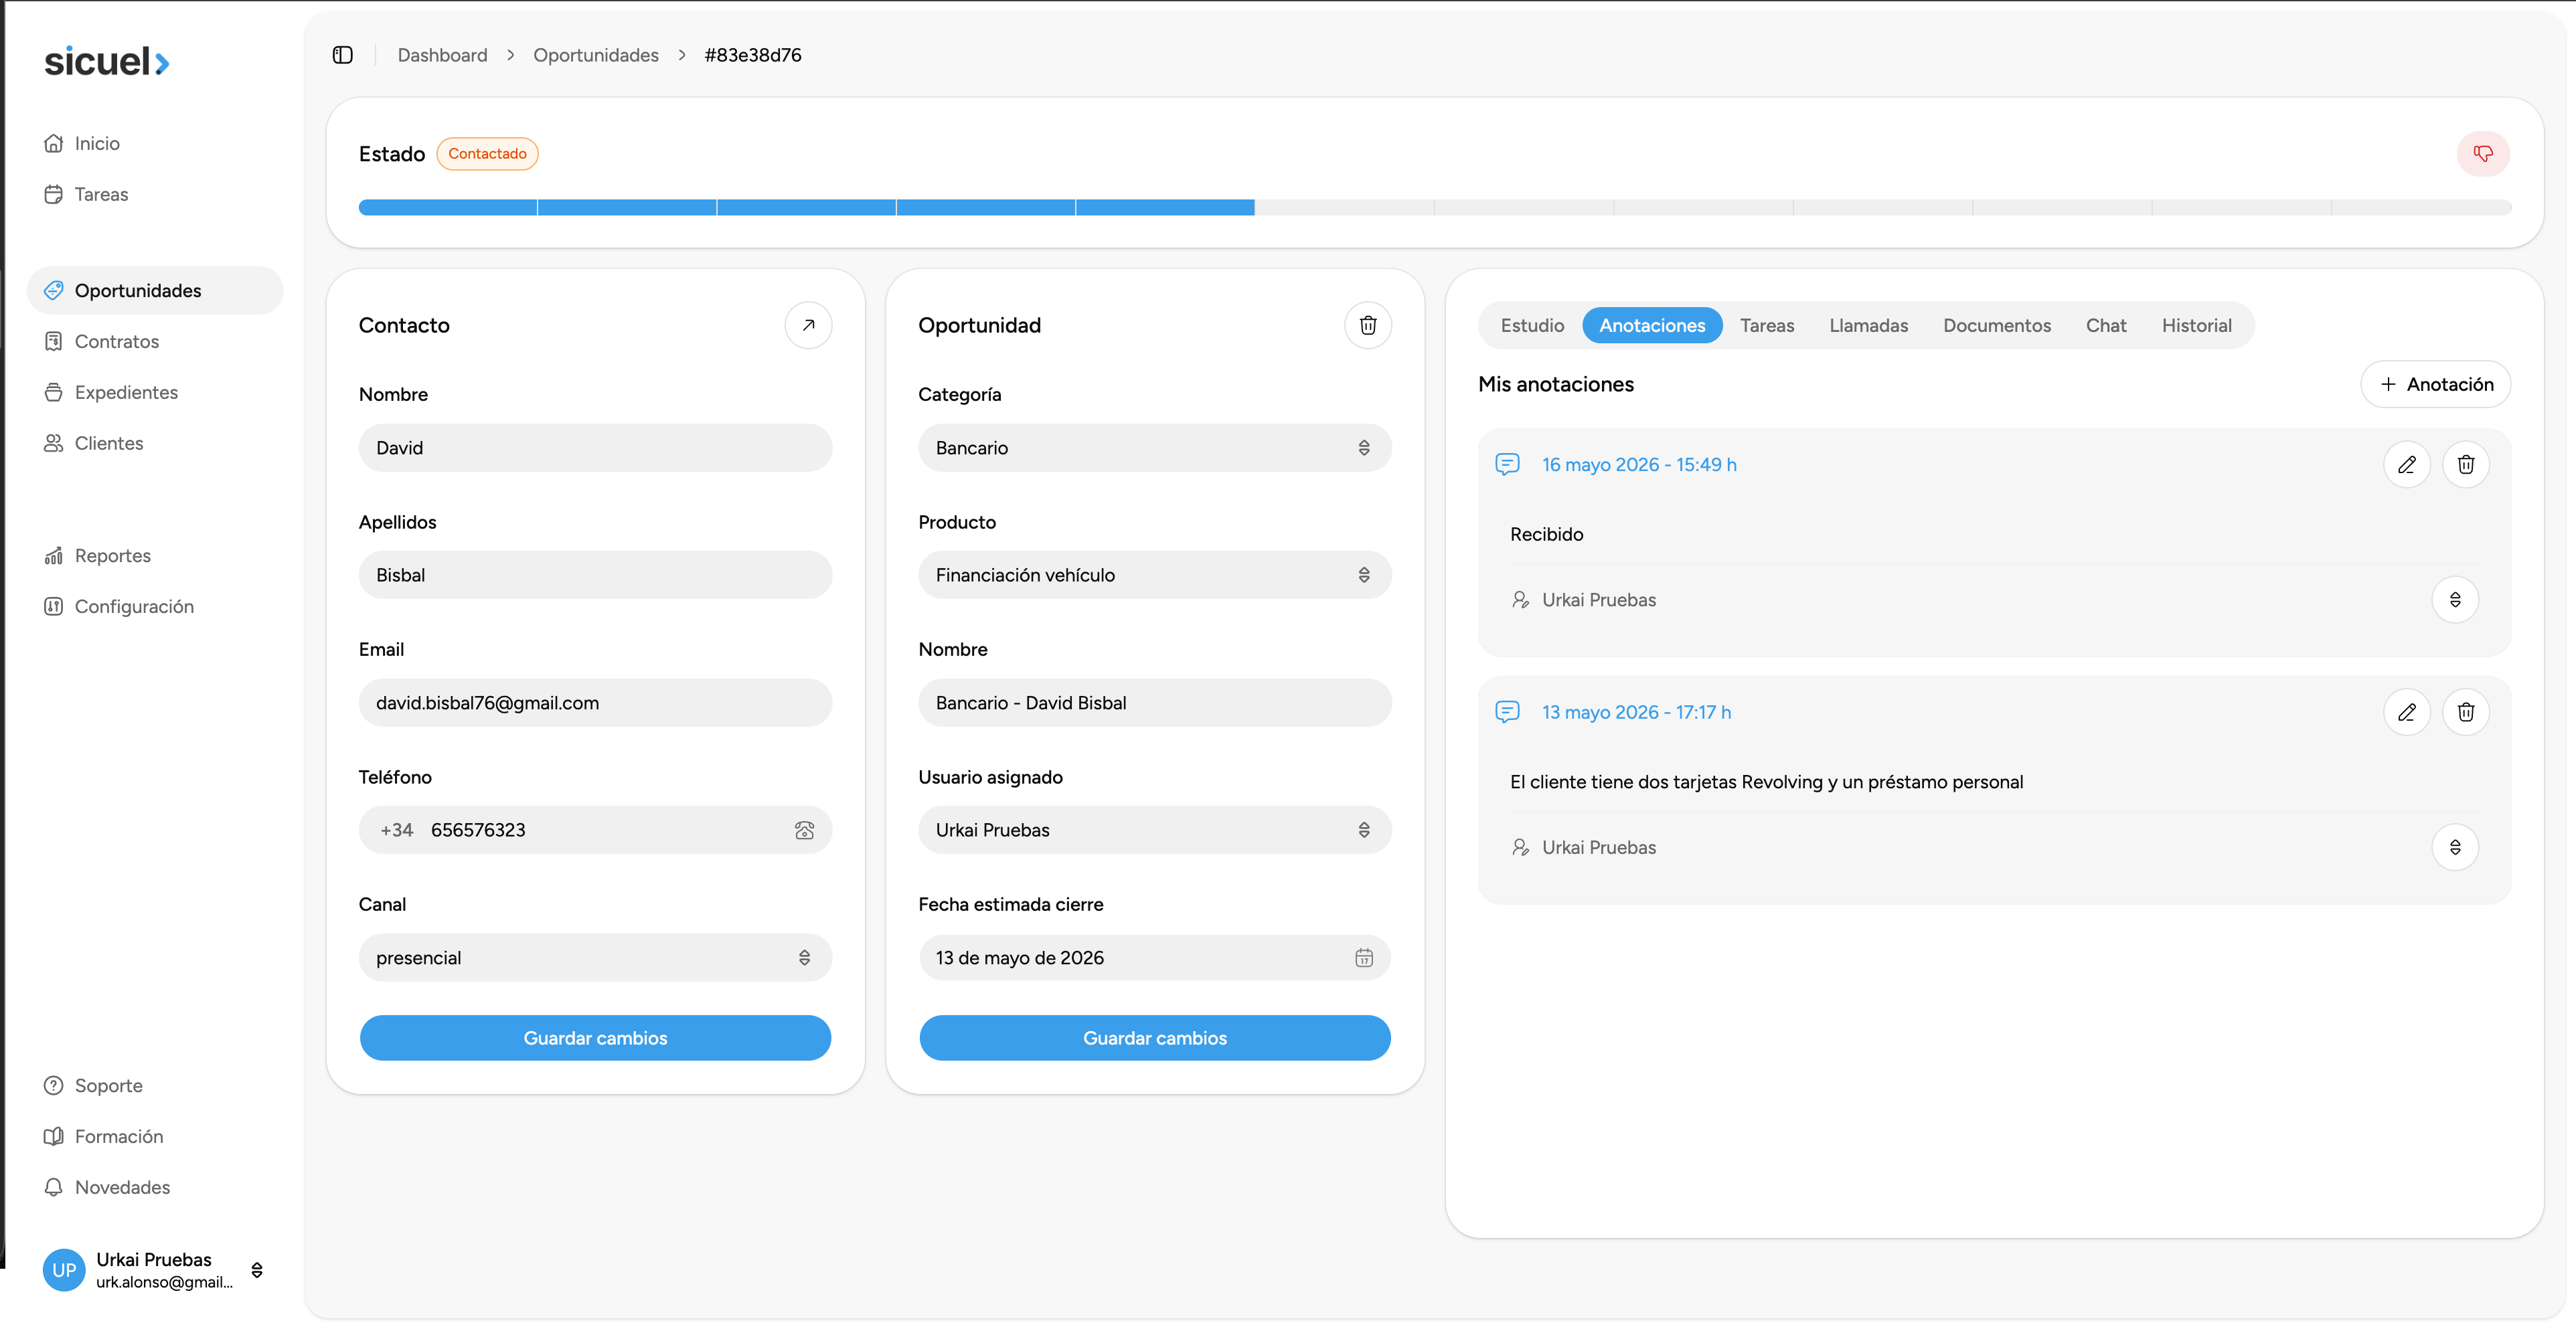The width and height of the screenshot is (2576, 1329).
Task: Switch to the Tareas tab in panel
Action: tap(1767, 326)
